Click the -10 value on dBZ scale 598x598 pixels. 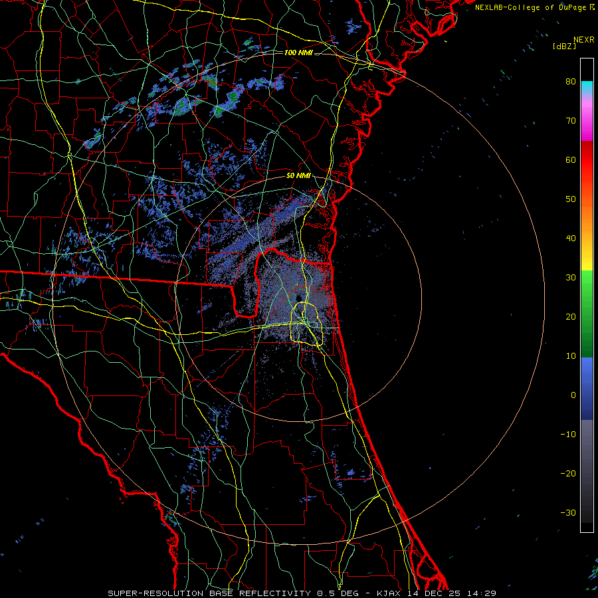click(568, 435)
